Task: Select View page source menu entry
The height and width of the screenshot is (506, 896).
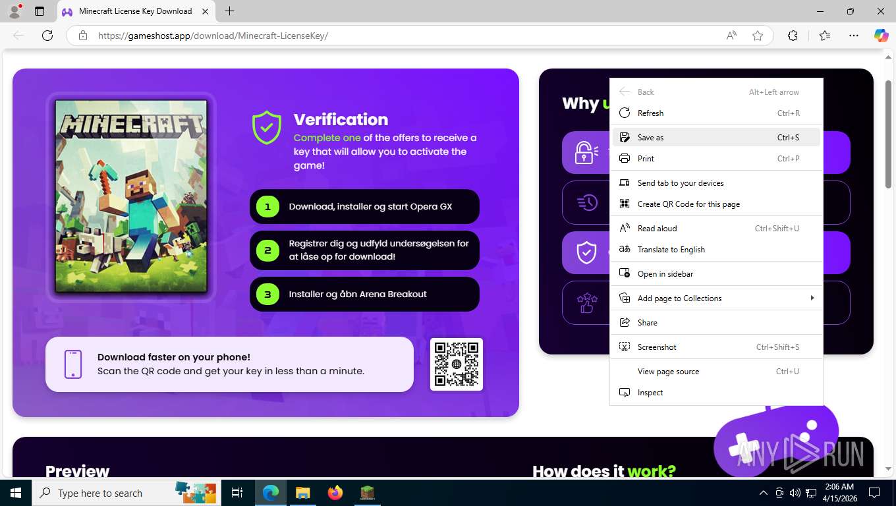Action: [x=716, y=372]
